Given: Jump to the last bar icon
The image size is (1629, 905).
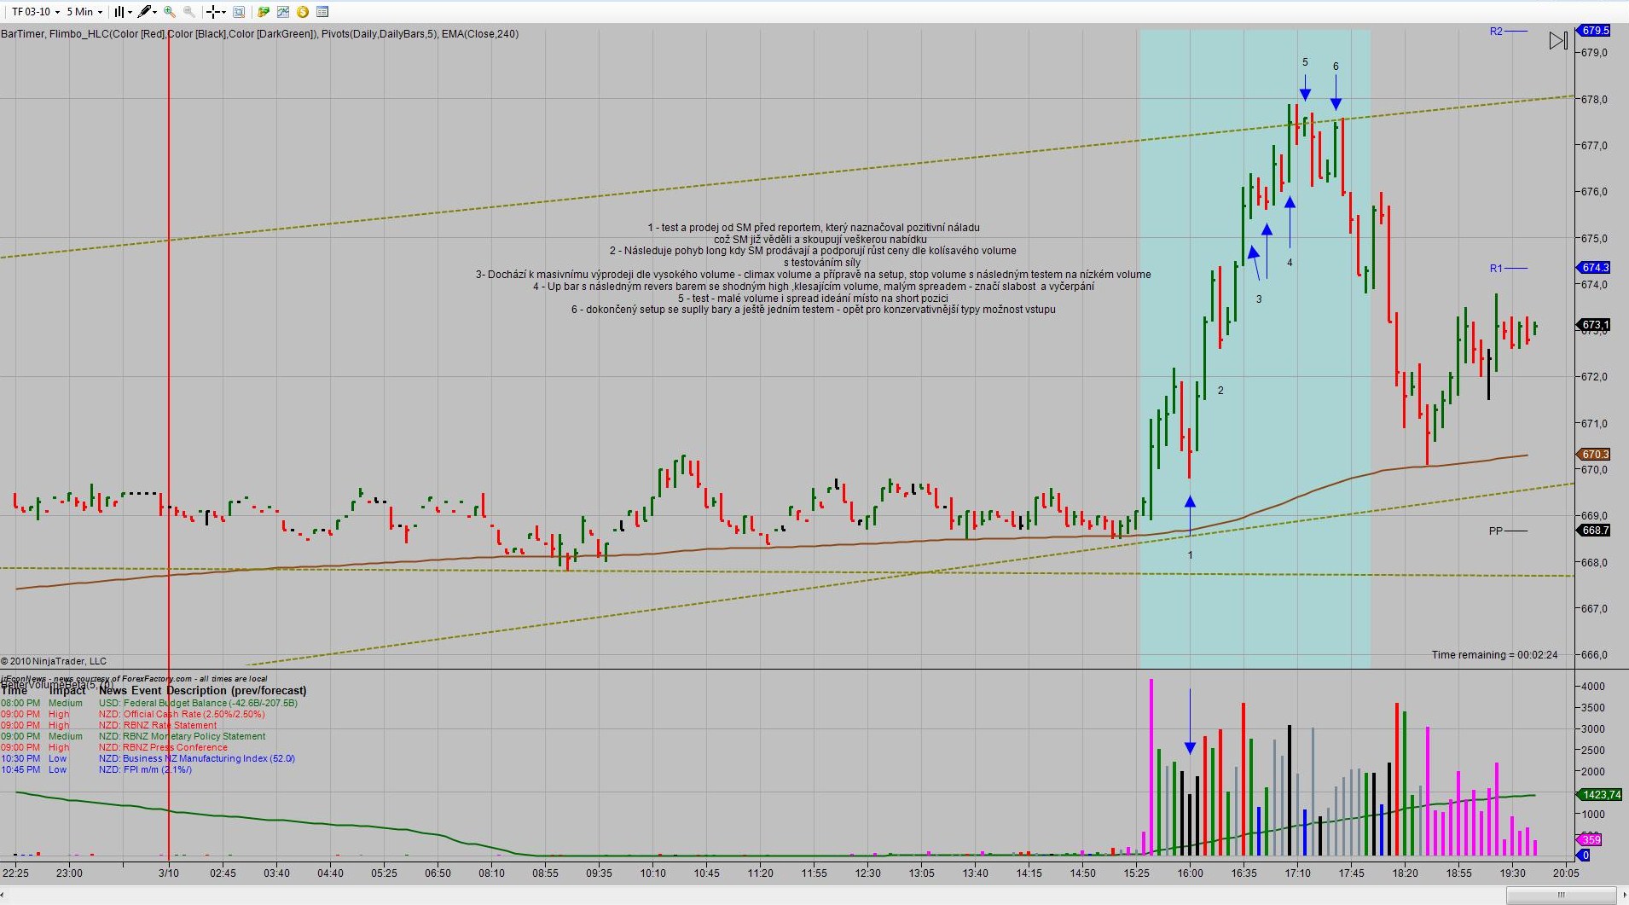Looking at the screenshot, I should click(1558, 40).
